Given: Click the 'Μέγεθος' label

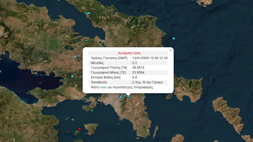Looking at the screenshot, I should tap(97, 63).
